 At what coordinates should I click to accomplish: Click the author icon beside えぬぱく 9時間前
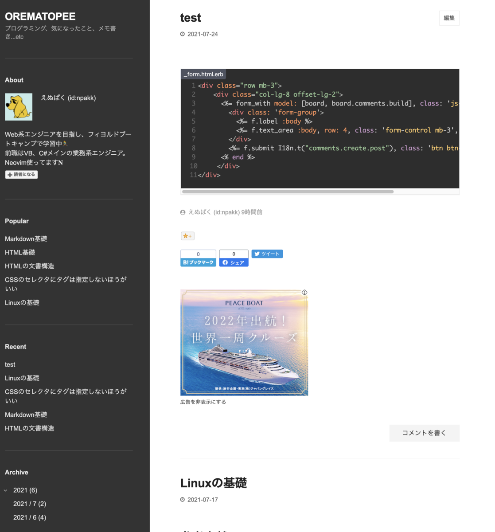(x=183, y=212)
